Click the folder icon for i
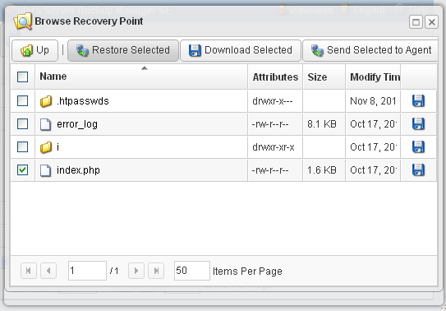This screenshot has height=311, width=446. point(45,147)
